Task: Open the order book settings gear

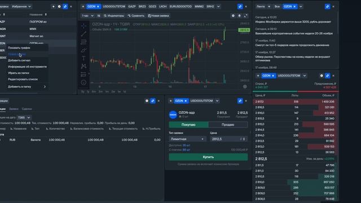Action: (x=322, y=76)
